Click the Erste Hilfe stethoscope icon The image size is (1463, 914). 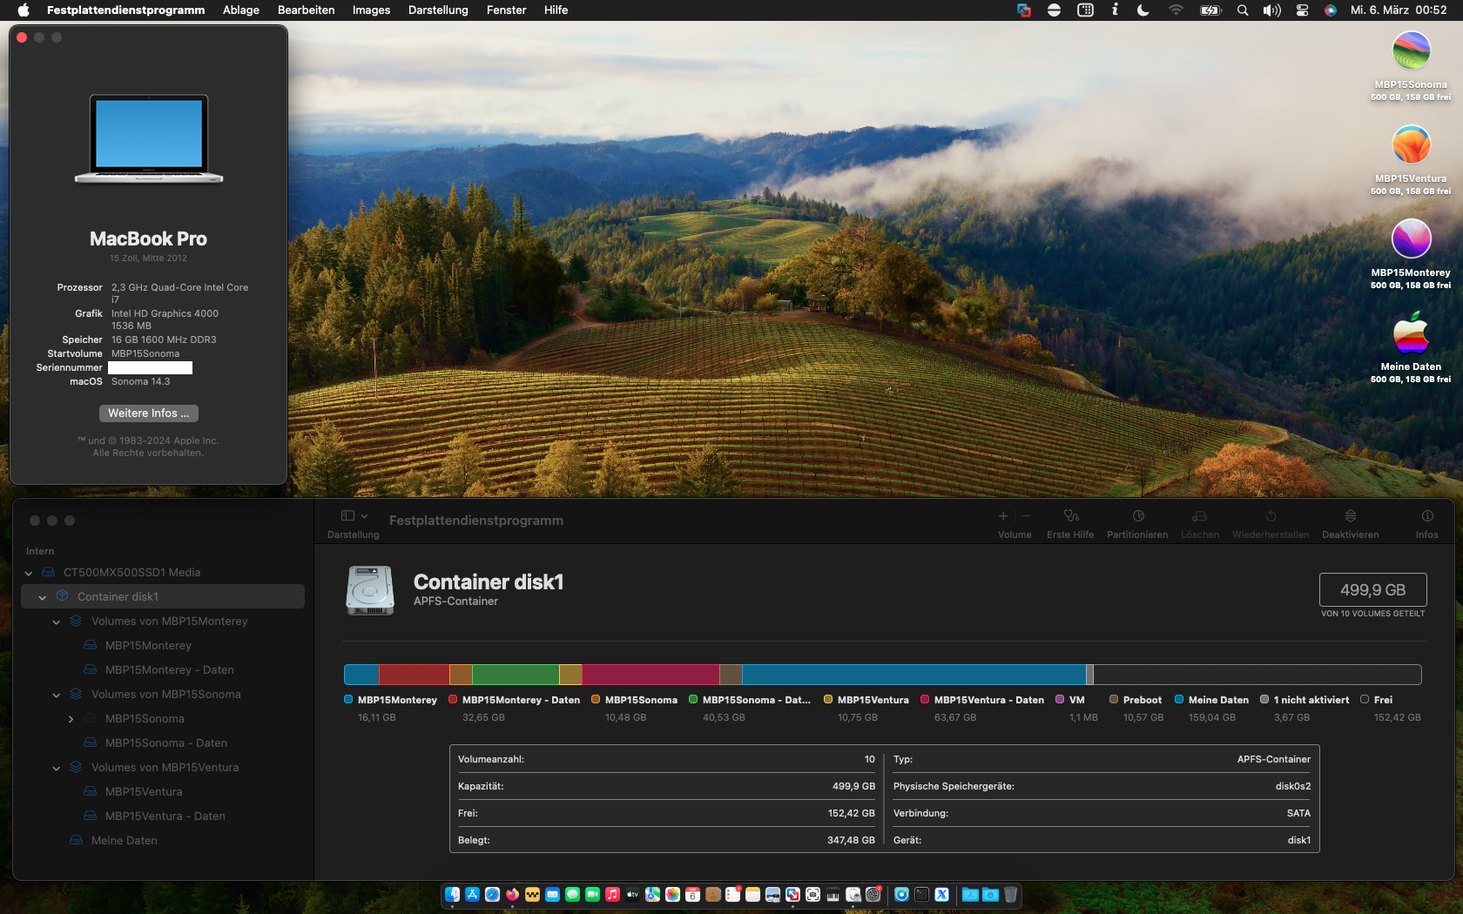(1070, 516)
